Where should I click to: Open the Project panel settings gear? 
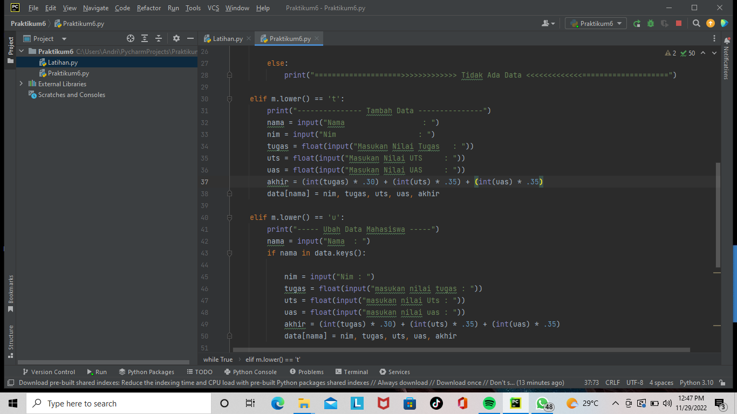coord(176,38)
